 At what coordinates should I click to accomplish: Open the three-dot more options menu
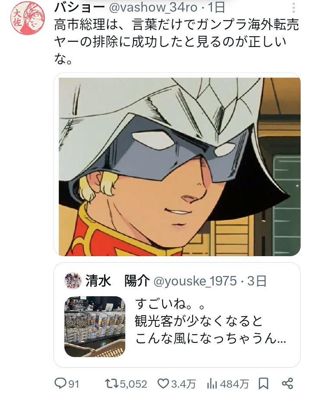point(293,8)
